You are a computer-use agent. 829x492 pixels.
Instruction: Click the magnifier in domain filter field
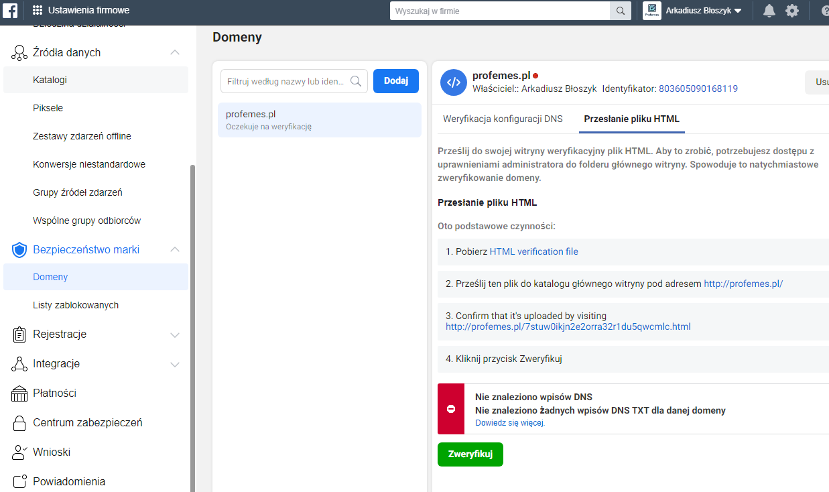pyautogui.click(x=356, y=81)
